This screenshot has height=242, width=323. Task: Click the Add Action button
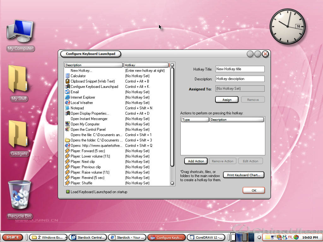click(196, 161)
